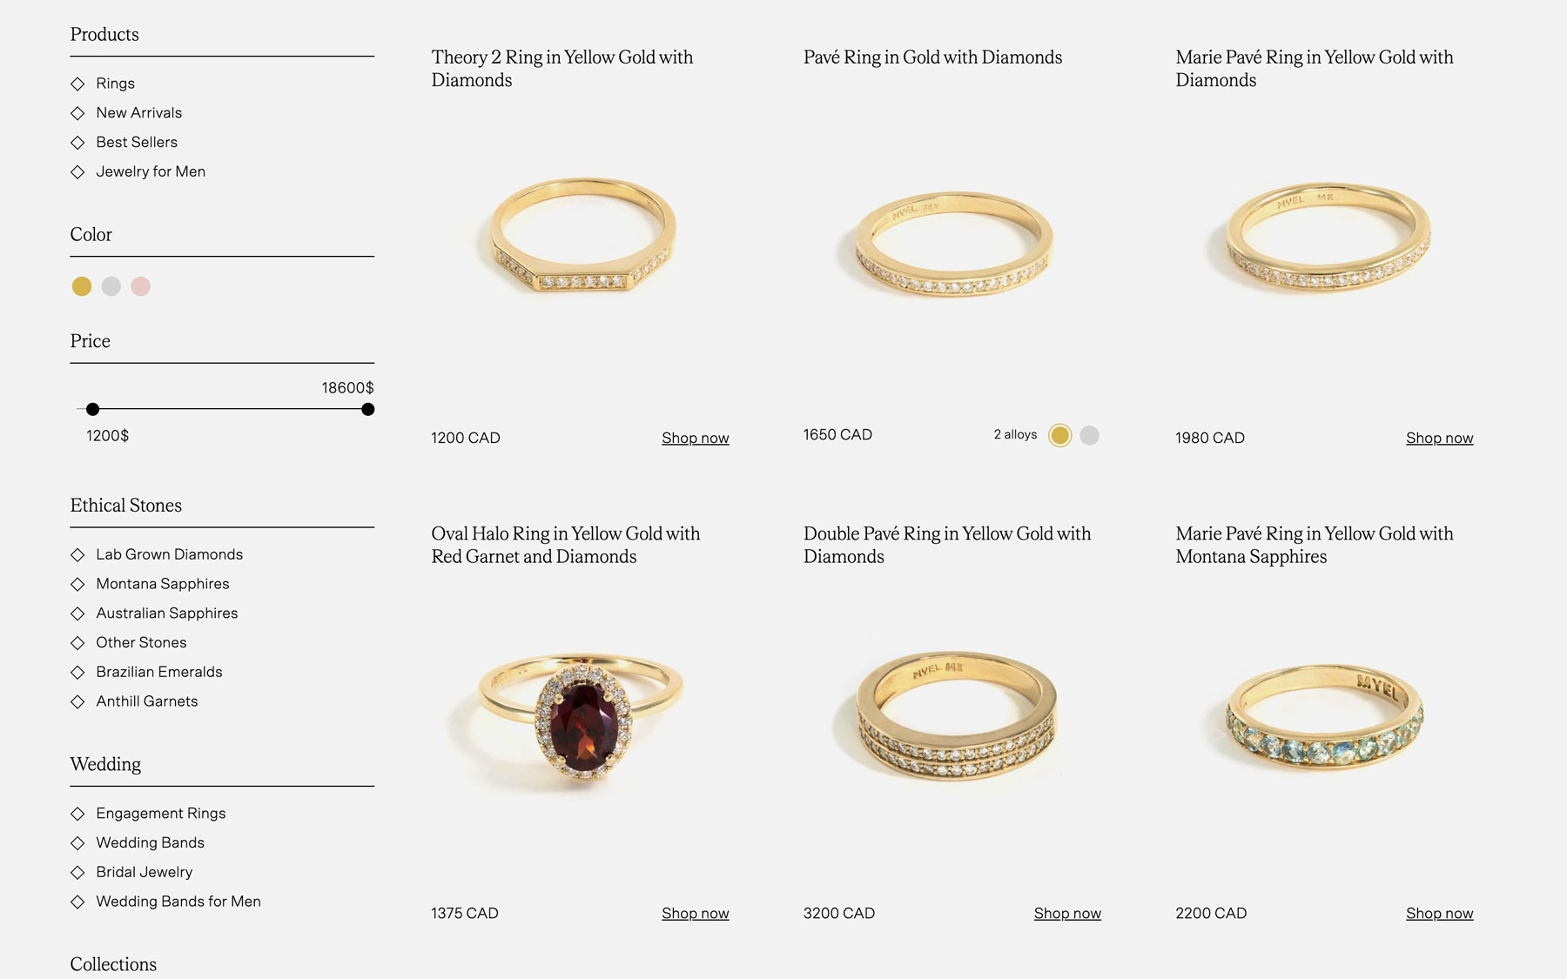Click the diamond icon beside New Arrivals
The width and height of the screenshot is (1567, 979).
click(x=77, y=113)
